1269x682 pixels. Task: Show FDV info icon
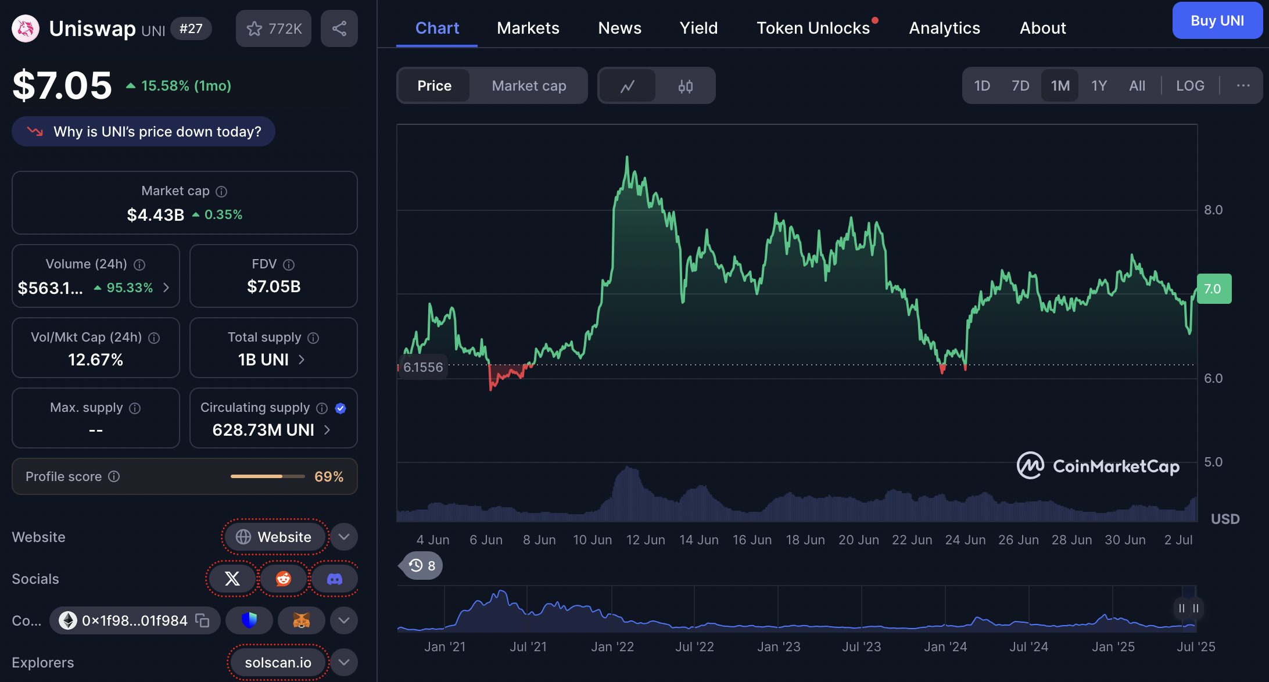tap(289, 264)
